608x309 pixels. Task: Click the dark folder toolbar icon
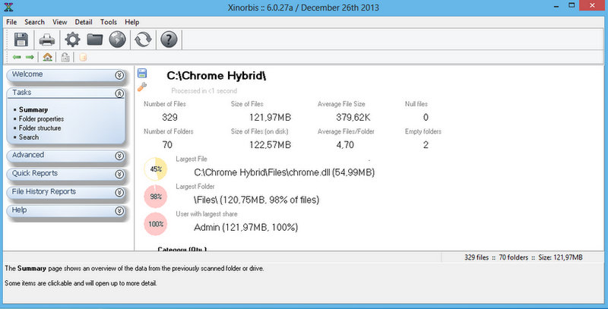point(94,39)
